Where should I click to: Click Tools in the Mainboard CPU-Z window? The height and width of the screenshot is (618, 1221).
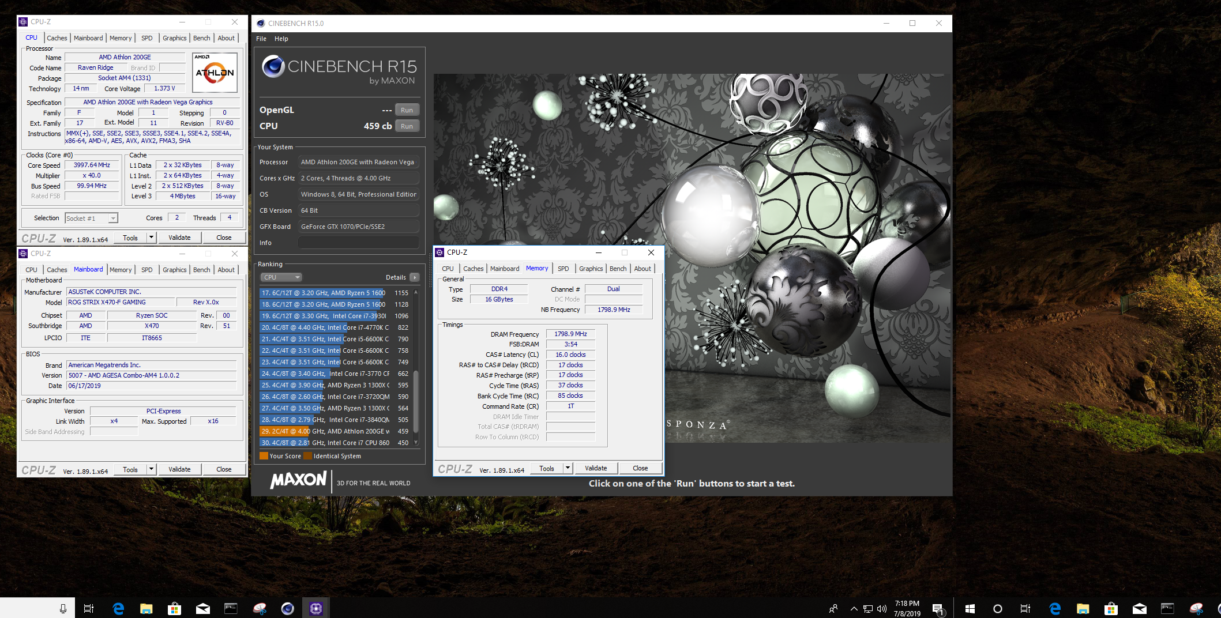click(130, 469)
